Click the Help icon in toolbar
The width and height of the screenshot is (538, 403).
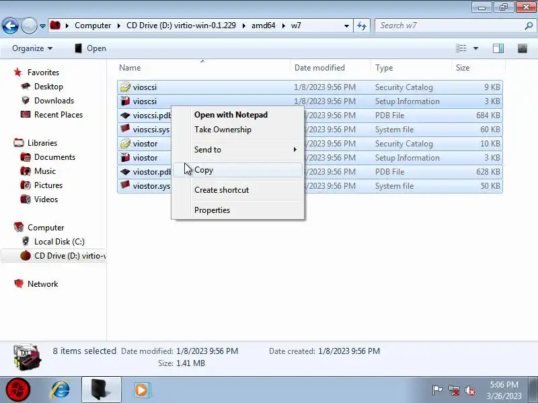[x=523, y=48]
